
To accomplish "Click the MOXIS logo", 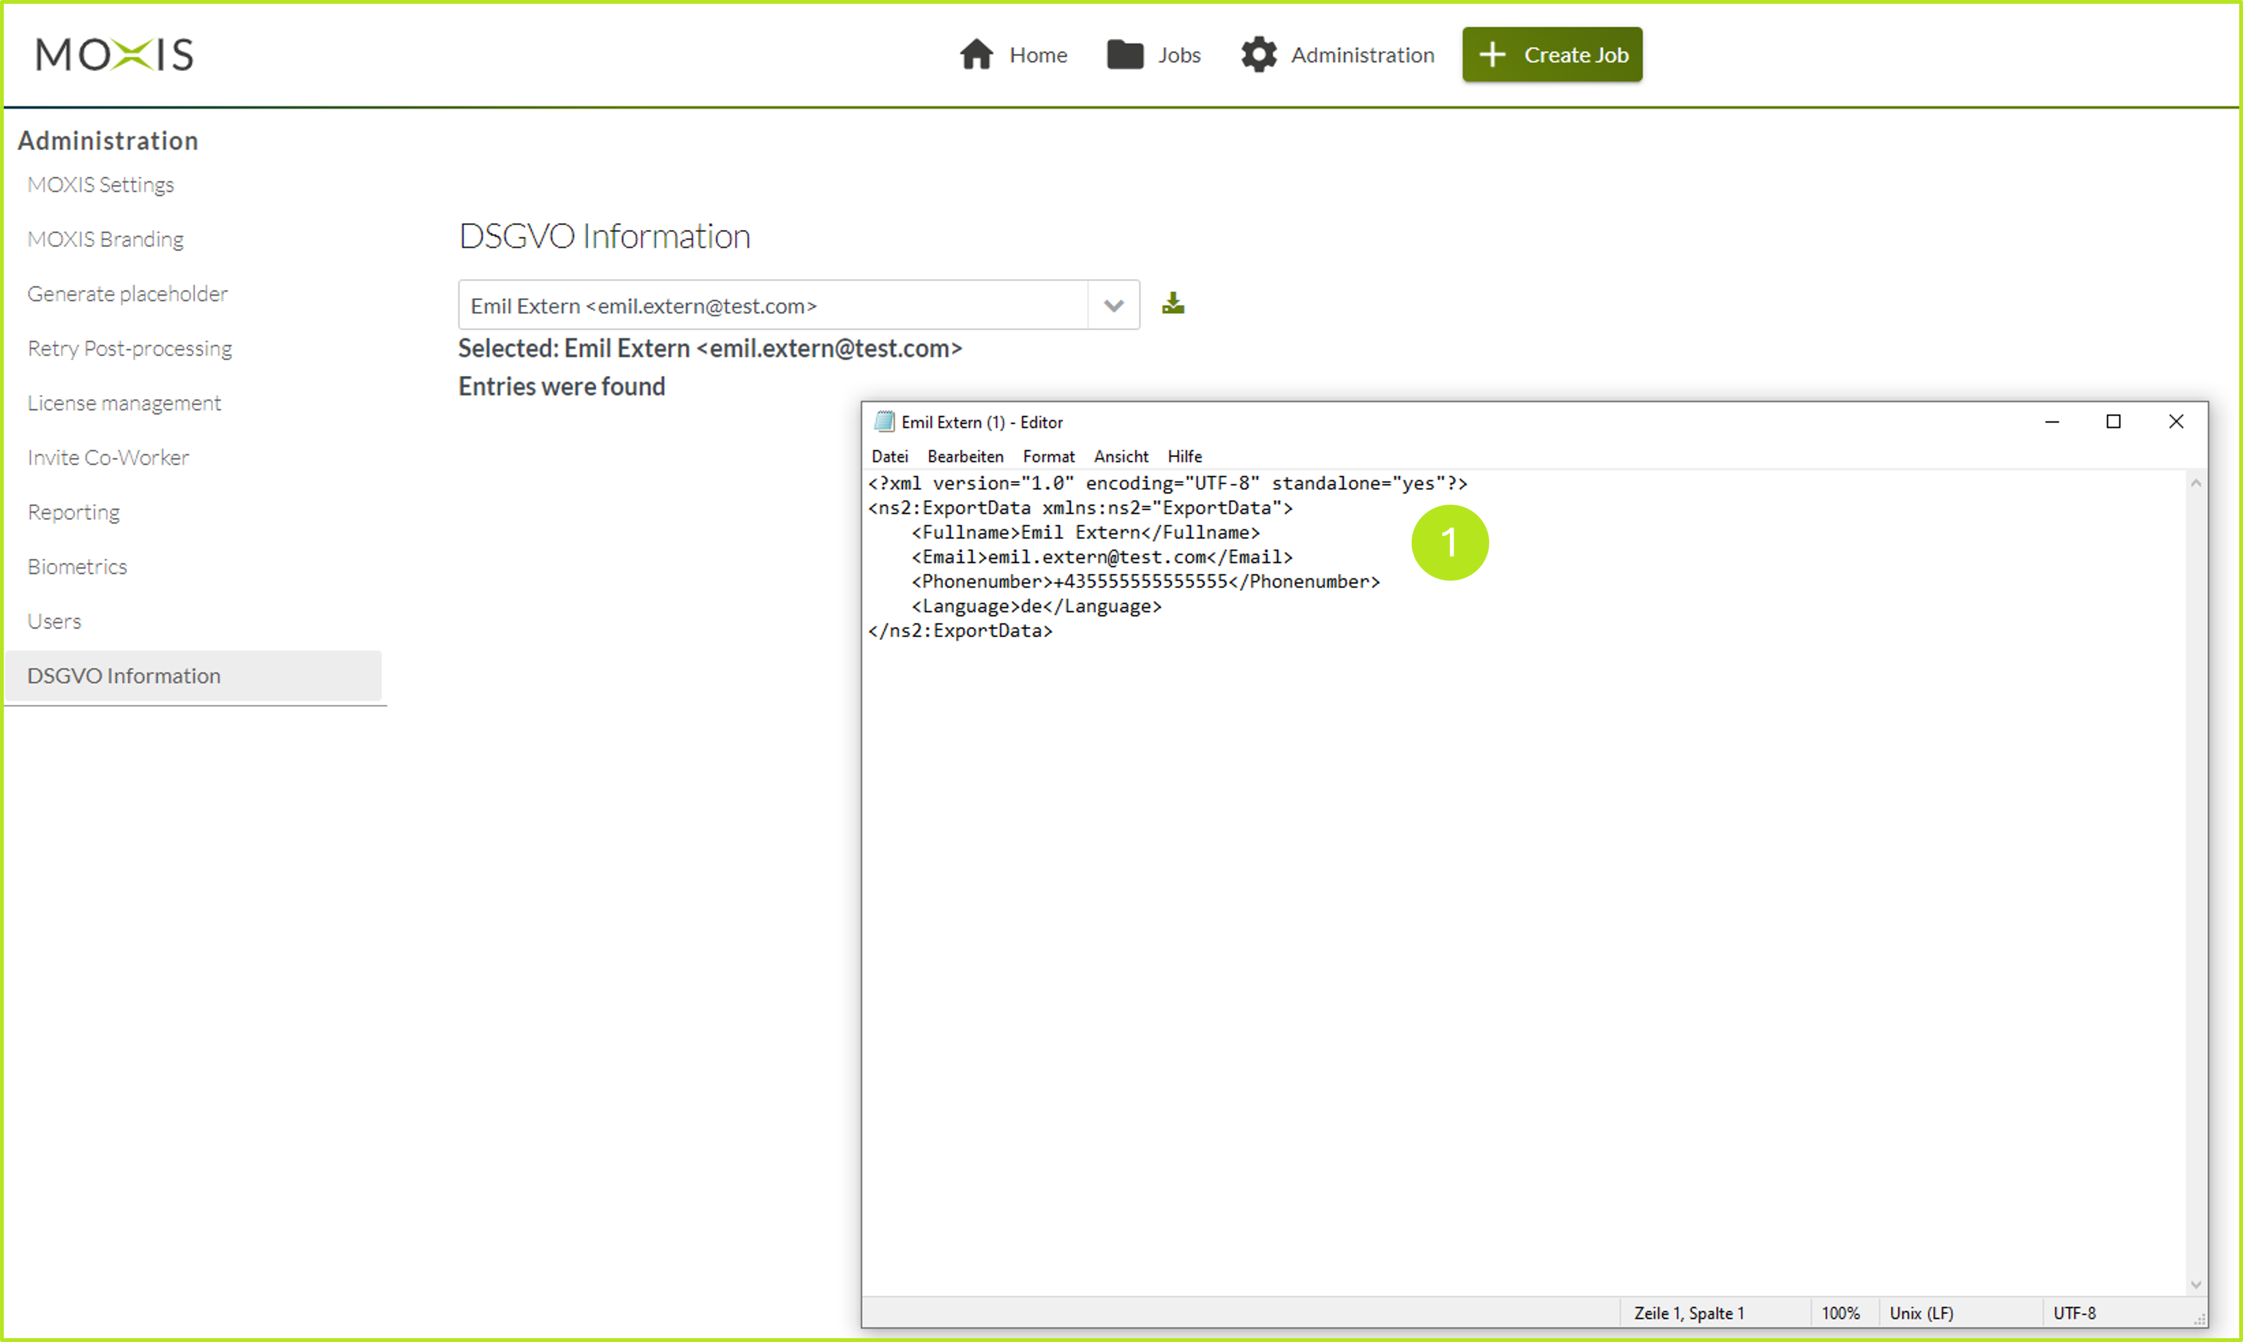I will pyautogui.click(x=115, y=55).
